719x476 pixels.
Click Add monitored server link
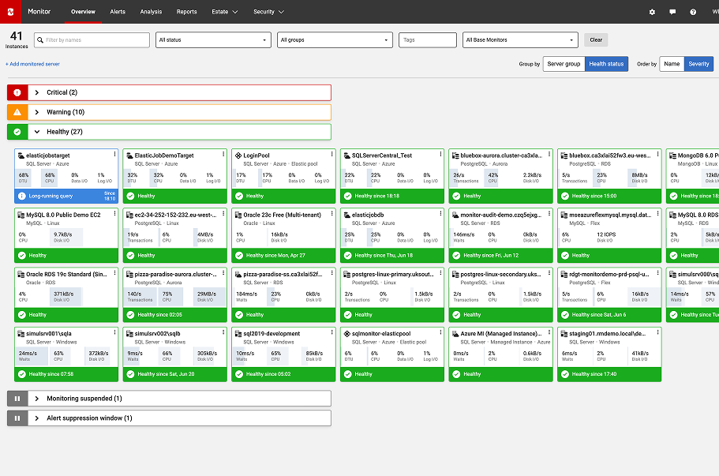pos(32,64)
